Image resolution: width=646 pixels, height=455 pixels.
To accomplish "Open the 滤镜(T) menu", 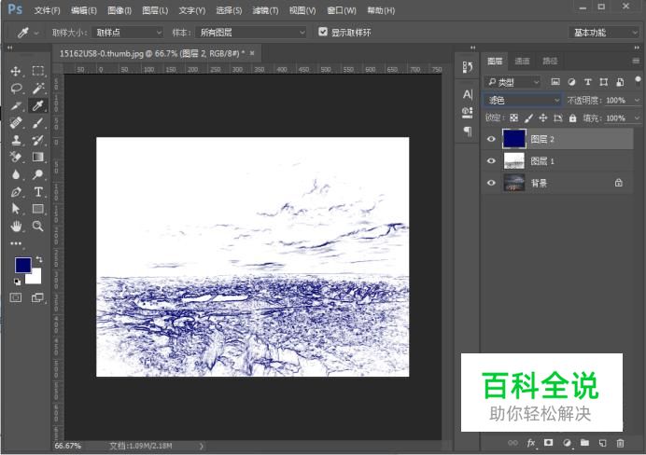I will point(266,10).
